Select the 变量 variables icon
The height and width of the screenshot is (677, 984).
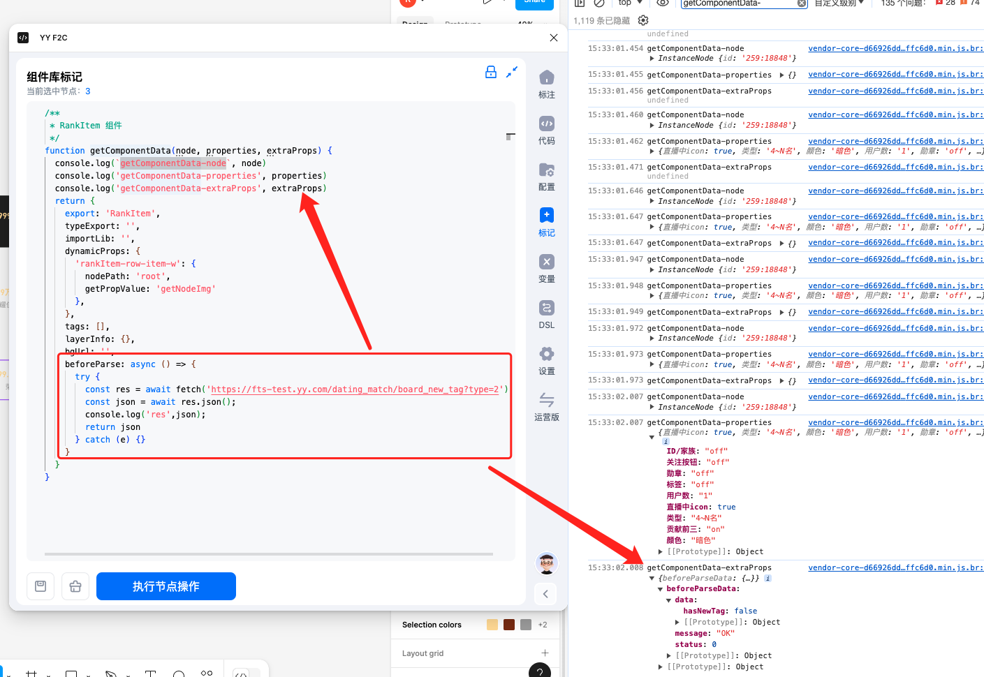[x=547, y=262]
